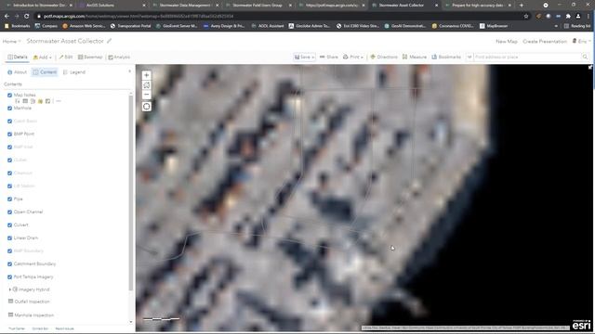Open the Details pane

pos(18,58)
